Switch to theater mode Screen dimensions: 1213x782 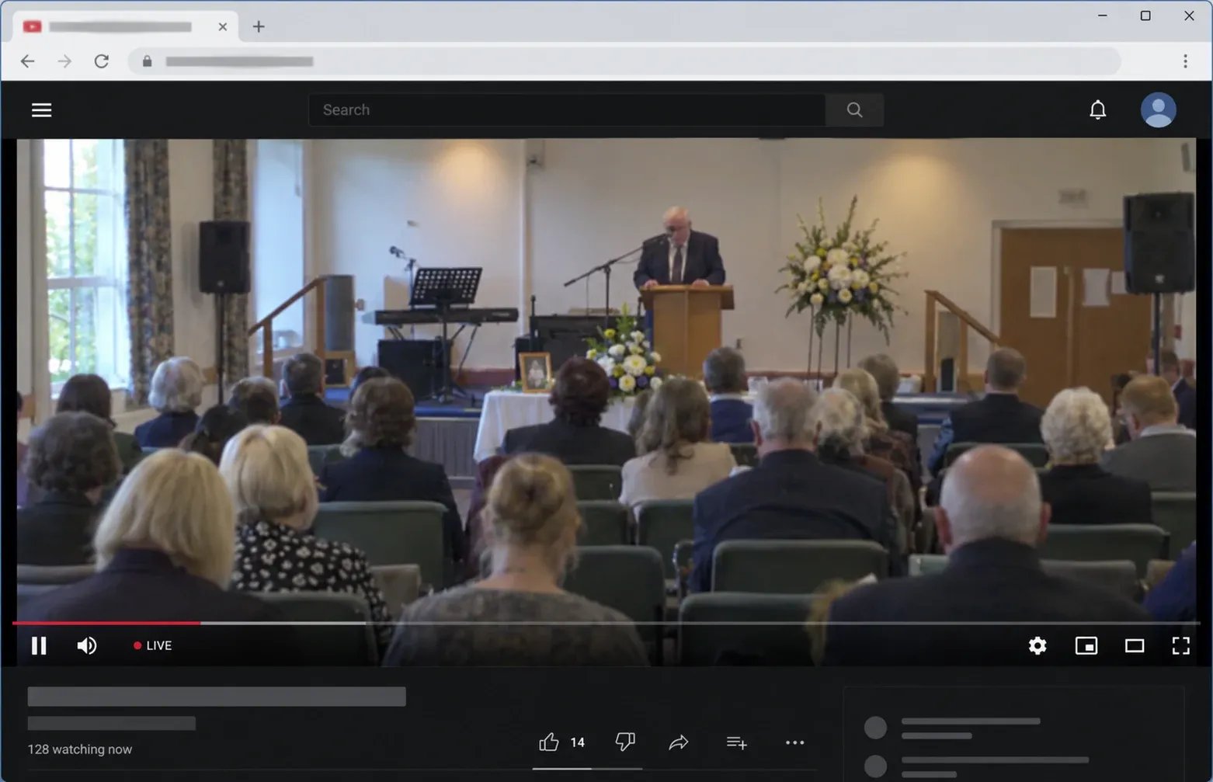coord(1135,645)
